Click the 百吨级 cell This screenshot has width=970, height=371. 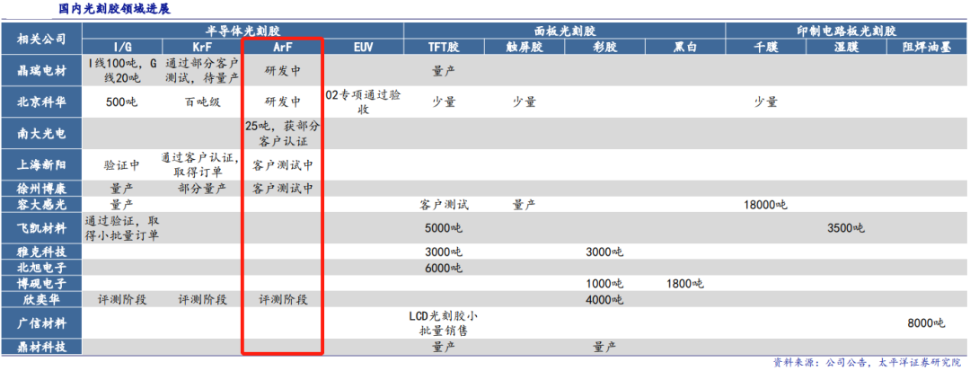[x=202, y=102]
